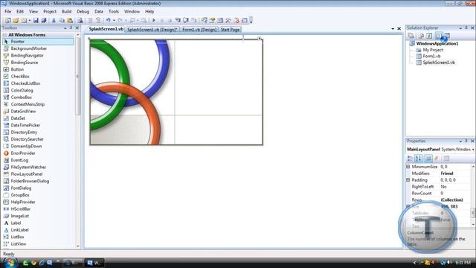Viewport: 476px width, 268px height.
Task: Toggle auto-hide pin on Solution Explorer
Action: click(x=466, y=28)
